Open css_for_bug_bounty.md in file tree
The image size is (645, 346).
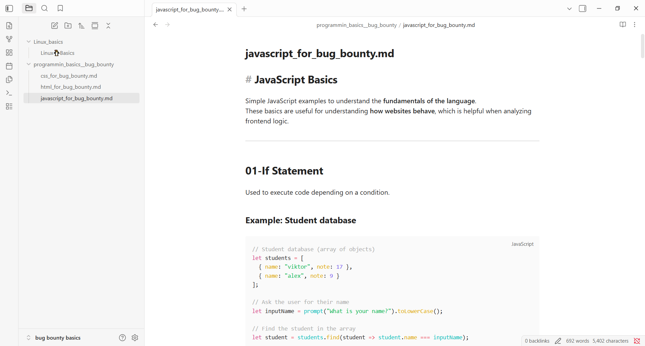[69, 76]
